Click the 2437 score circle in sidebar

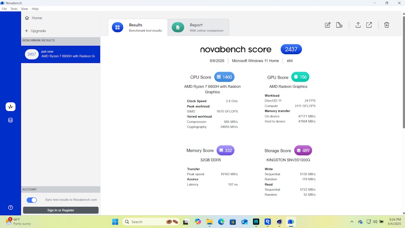pos(32,54)
